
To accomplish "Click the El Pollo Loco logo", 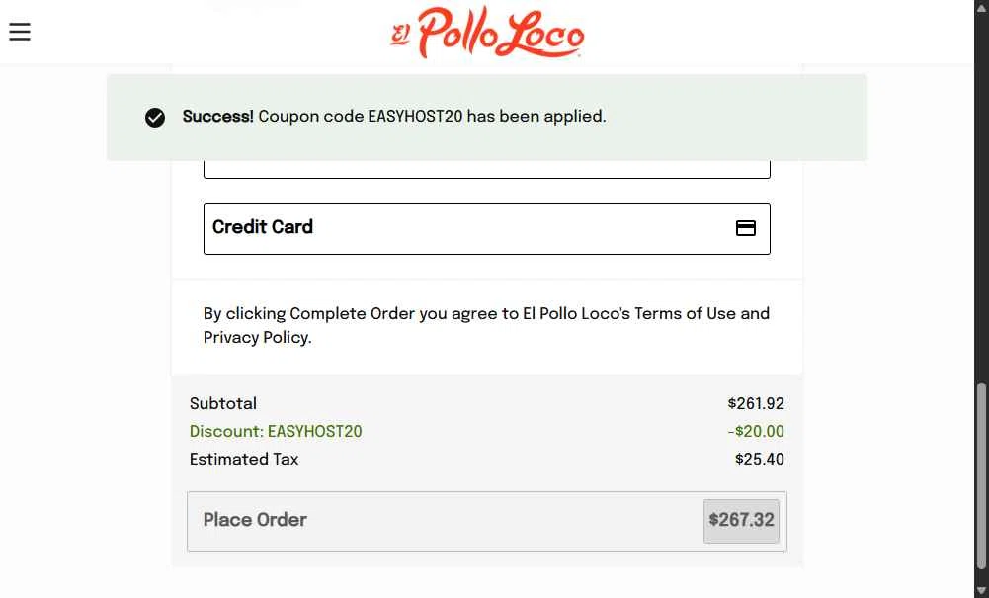I will [x=487, y=33].
